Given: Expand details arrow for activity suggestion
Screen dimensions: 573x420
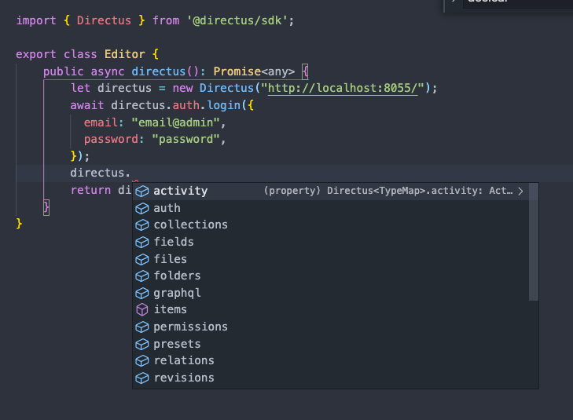Looking at the screenshot, I should tap(520, 192).
